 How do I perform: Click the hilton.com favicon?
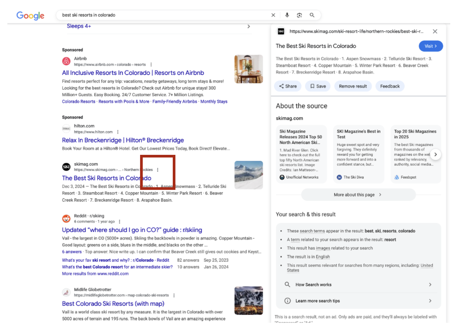[x=66, y=129]
